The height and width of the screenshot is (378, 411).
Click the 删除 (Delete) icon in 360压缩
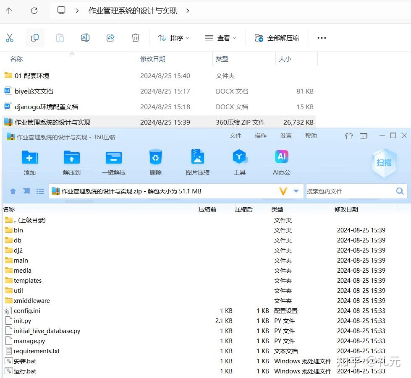pos(155,162)
